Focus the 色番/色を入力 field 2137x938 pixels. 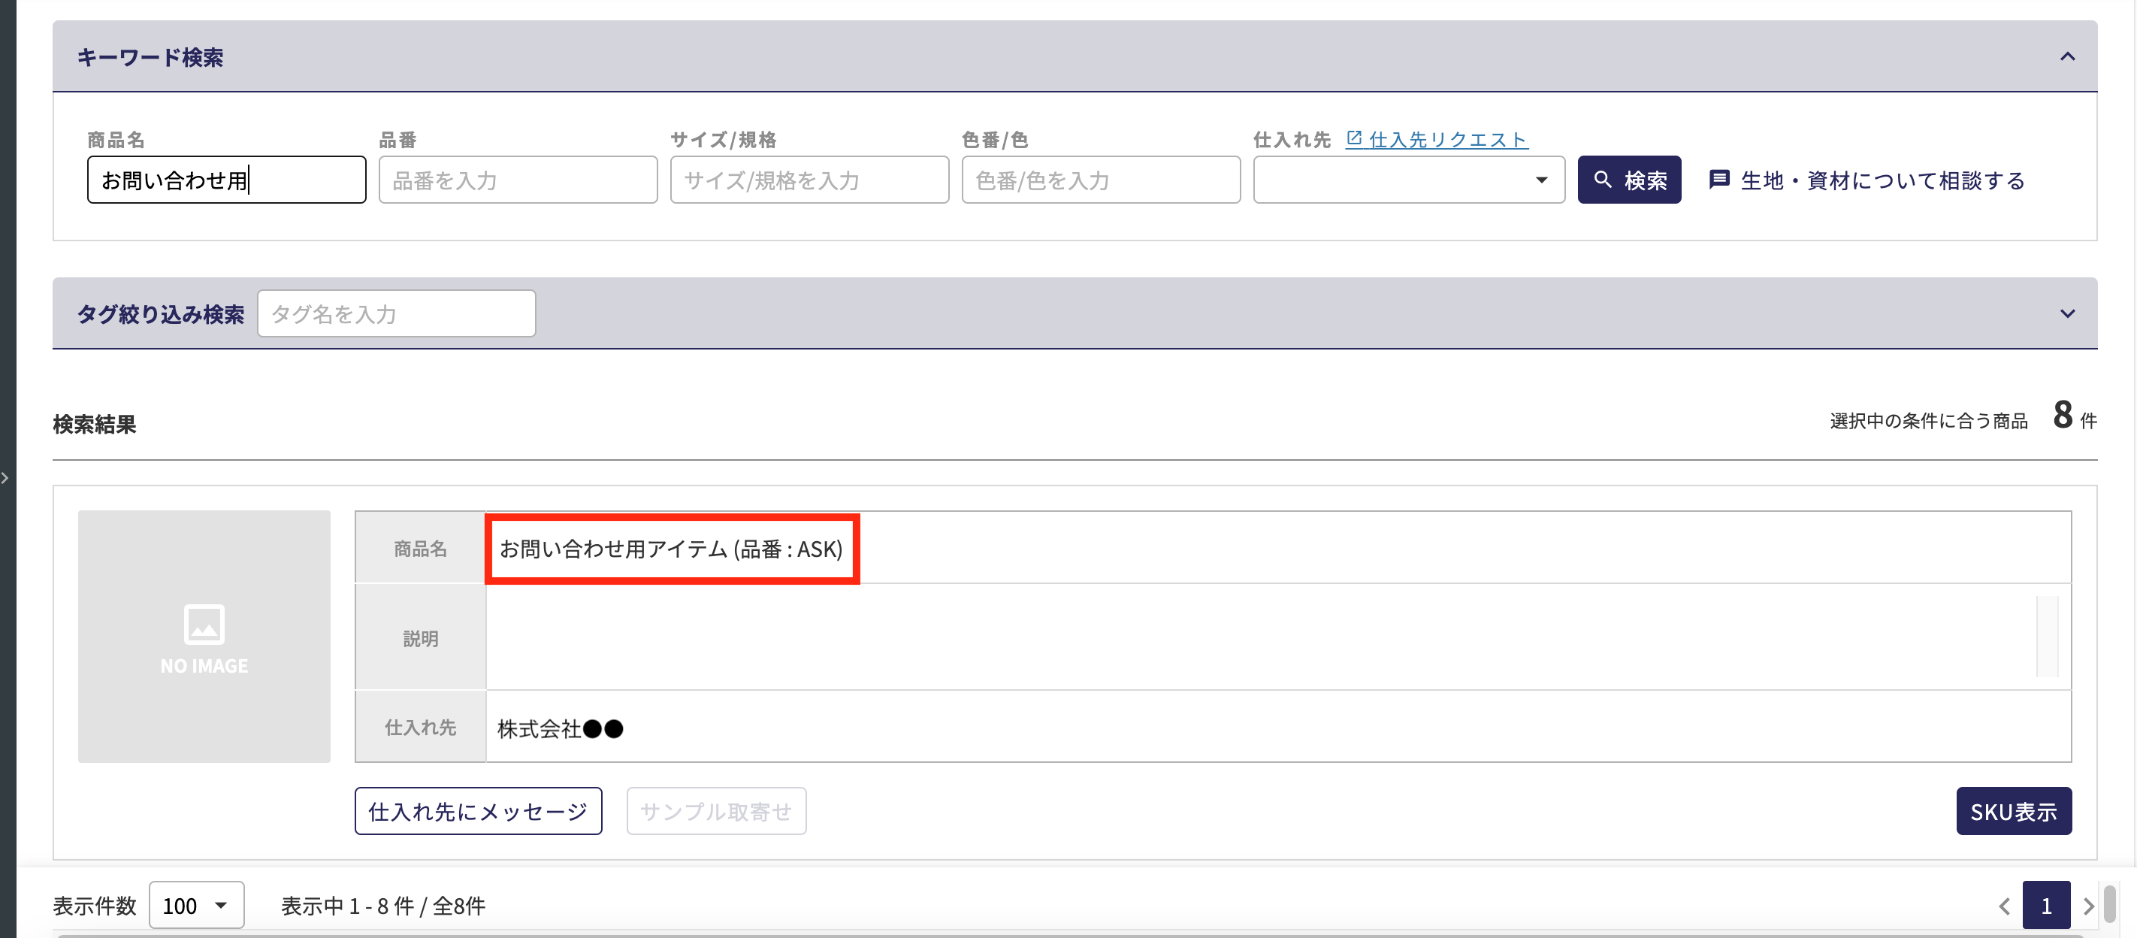tap(1101, 180)
